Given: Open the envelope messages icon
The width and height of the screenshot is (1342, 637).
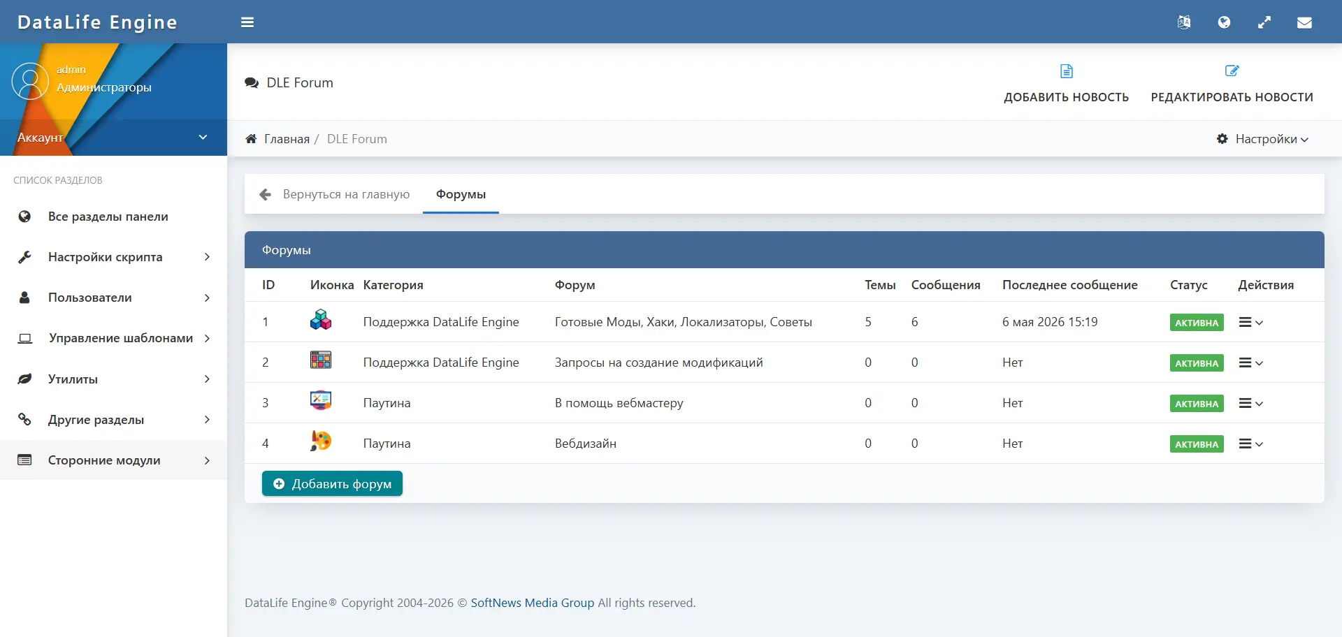Looking at the screenshot, I should point(1304,22).
